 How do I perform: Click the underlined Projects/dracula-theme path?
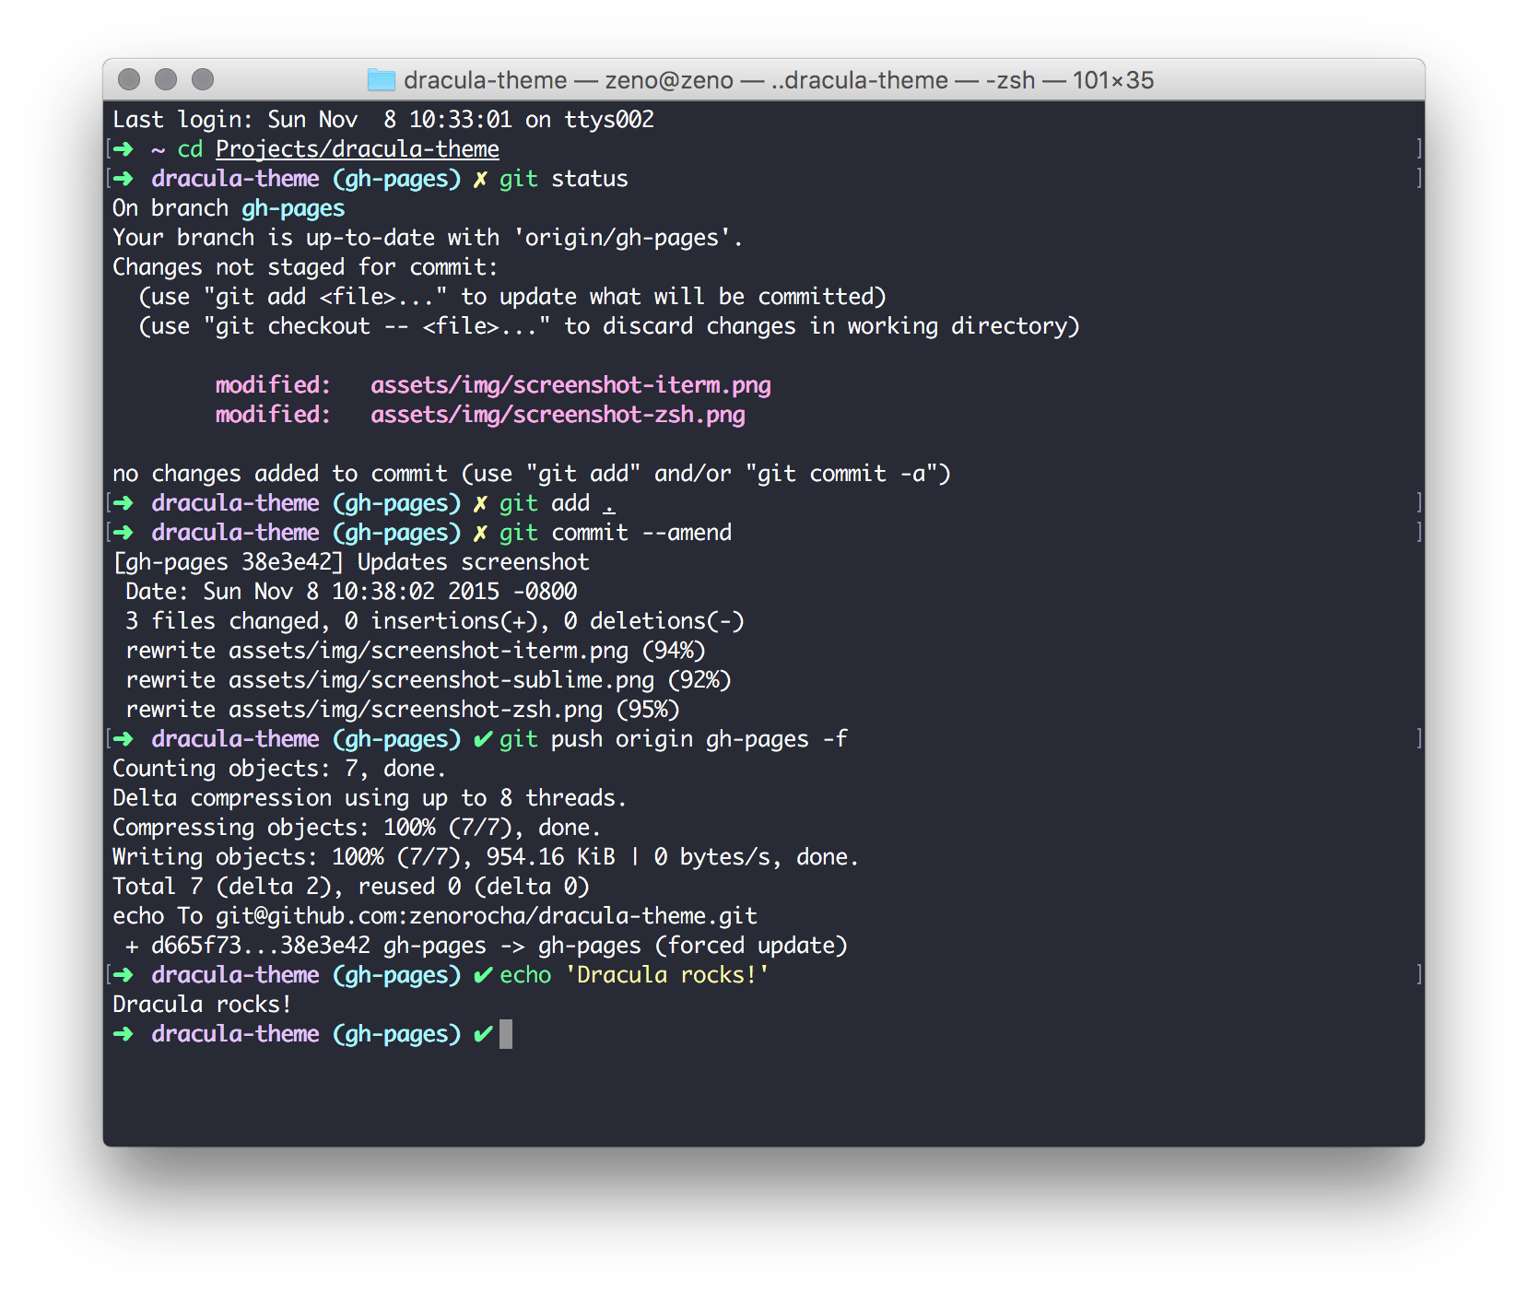click(x=357, y=148)
